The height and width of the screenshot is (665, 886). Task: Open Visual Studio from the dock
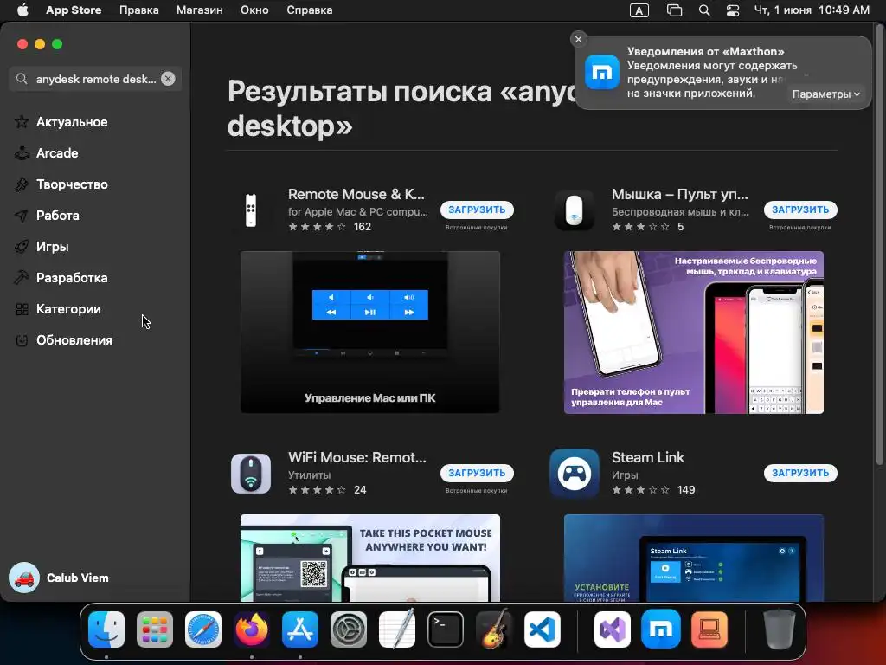pos(613,629)
